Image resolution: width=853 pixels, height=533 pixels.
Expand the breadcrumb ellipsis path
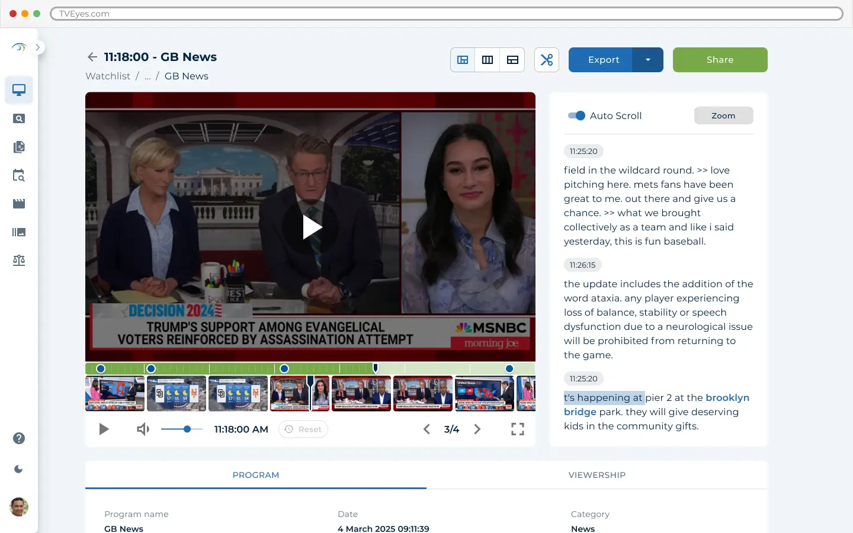[x=147, y=76]
